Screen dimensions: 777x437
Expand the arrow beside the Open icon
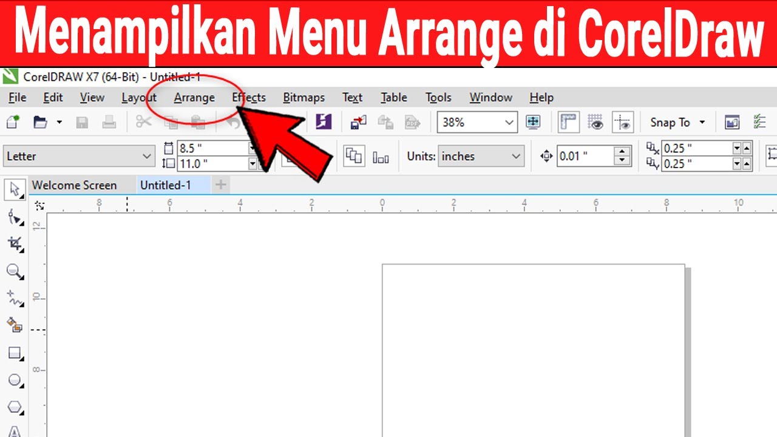tap(59, 122)
